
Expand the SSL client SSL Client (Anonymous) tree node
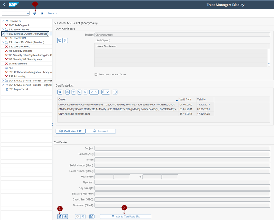(x=3, y=34)
